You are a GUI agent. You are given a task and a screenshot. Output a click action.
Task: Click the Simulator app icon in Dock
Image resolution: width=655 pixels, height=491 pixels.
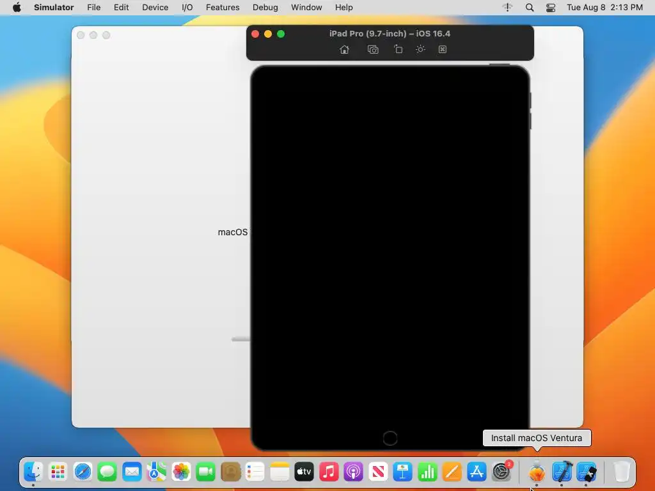pos(587,472)
